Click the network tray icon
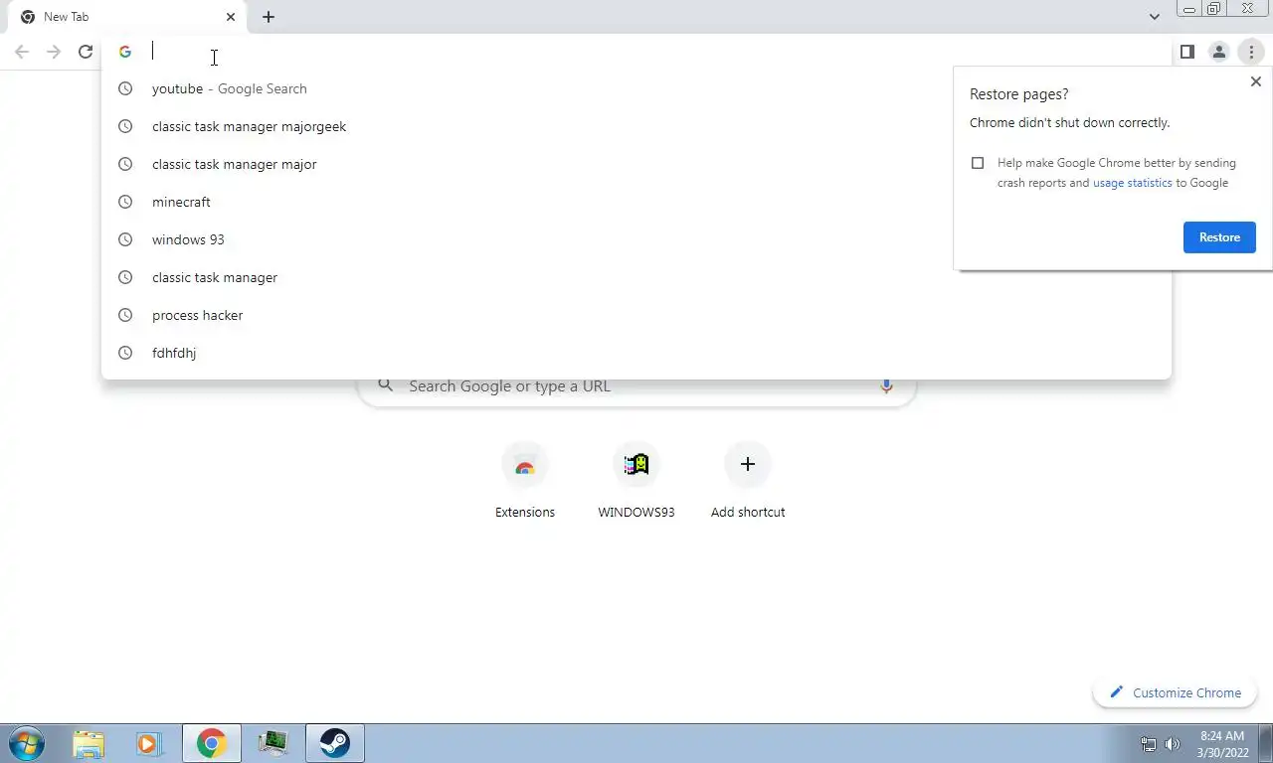1273x763 pixels. pos(1149,744)
